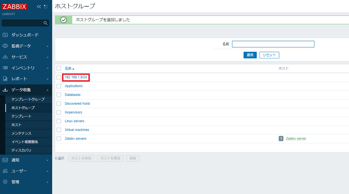Open テンプレートグループ submenu item

(x=28, y=99)
